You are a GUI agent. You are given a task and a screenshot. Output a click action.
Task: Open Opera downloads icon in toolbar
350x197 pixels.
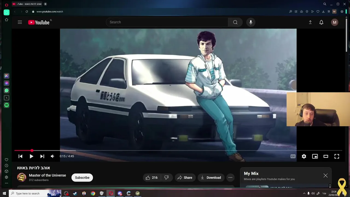[x=323, y=11]
